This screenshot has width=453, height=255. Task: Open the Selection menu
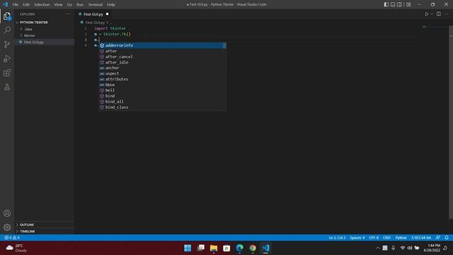click(42, 4)
